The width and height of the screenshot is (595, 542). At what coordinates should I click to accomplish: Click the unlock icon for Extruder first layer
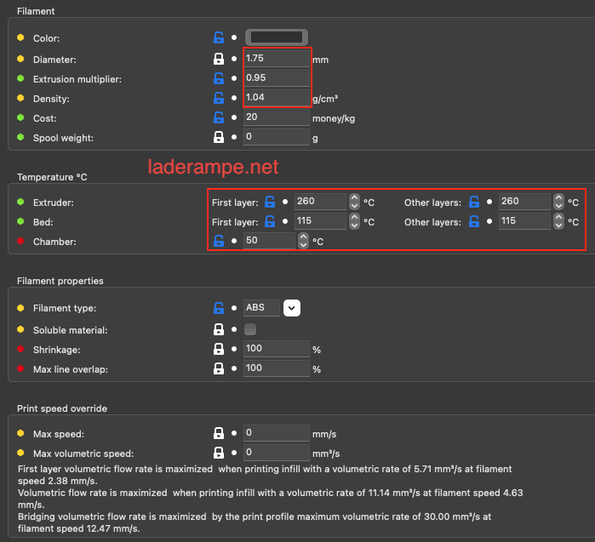(270, 202)
